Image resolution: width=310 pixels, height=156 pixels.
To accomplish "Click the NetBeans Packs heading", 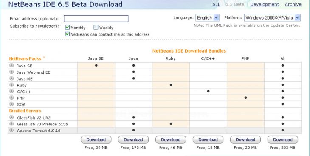I will click(25, 58).
